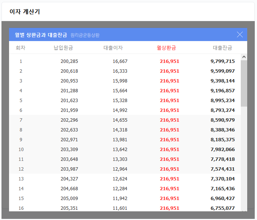Image resolution: width=257 pixels, height=220 pixels.
Task: Select balance value 7,574,431
Action: pos(223,169)
